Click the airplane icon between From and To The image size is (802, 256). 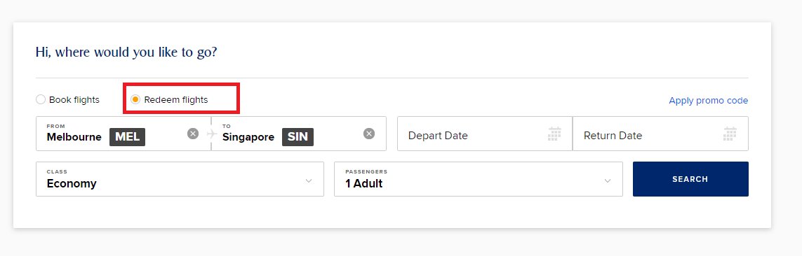212,134
